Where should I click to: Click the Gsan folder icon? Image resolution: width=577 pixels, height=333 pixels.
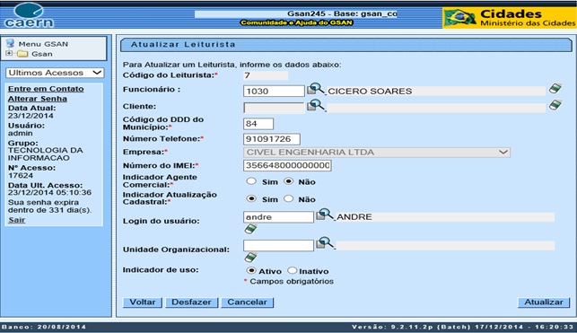pos(22,54)
